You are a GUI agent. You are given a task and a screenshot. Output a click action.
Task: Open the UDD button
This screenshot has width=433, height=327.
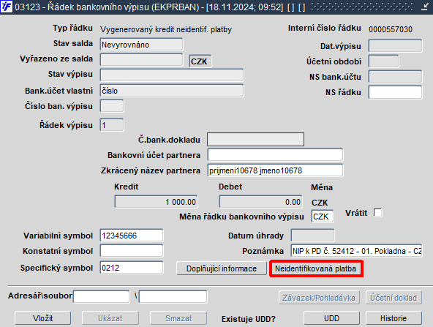click(331, 318)
